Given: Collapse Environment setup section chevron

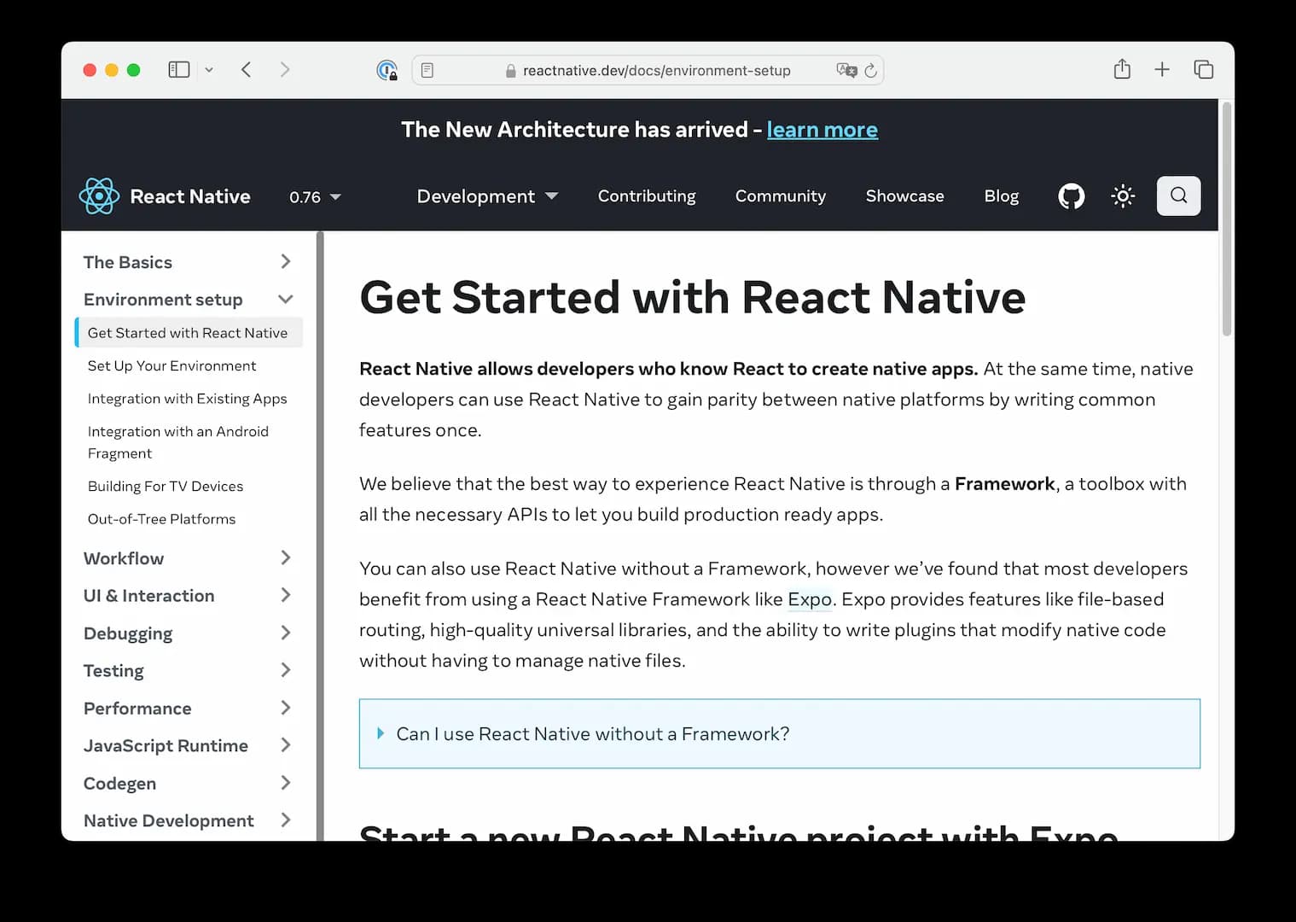Looking at the screenshot, I should [286, 300].
